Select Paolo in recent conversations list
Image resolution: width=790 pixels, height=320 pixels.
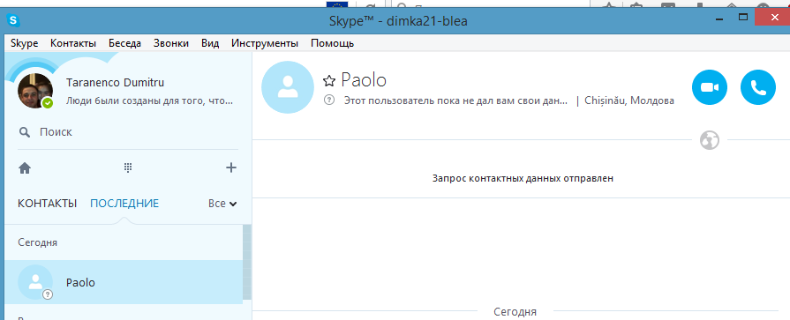[x=124, y=282]
